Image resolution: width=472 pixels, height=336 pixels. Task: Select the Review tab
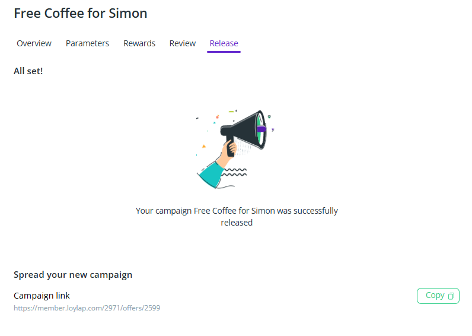coord(183,43)
